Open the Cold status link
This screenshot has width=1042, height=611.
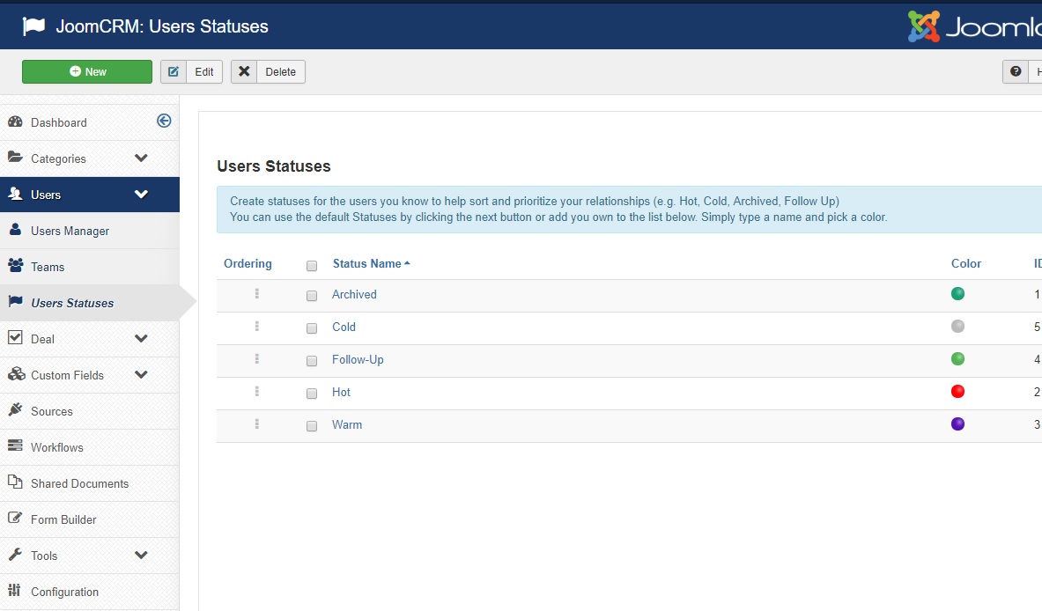pyautogui.click(x=344, y=327)
